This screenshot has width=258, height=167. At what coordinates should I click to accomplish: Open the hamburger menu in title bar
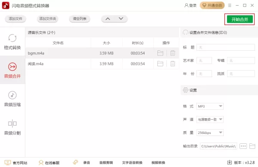tap(230, 6)
